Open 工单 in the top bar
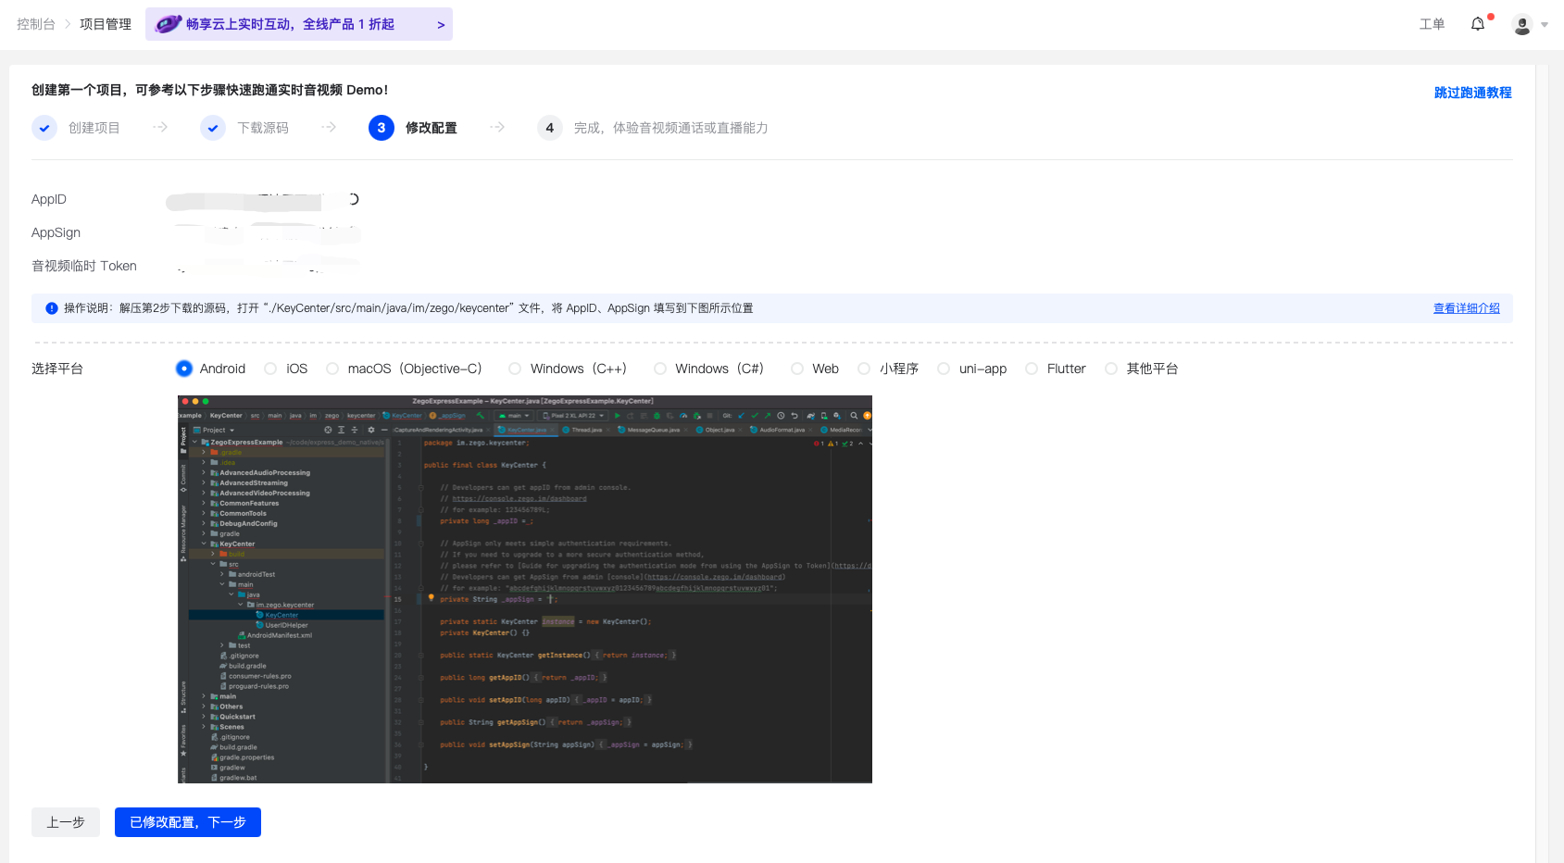The width and height of the screenshot is (1564, 863). pyautogui.click(x=1432, y=24)
